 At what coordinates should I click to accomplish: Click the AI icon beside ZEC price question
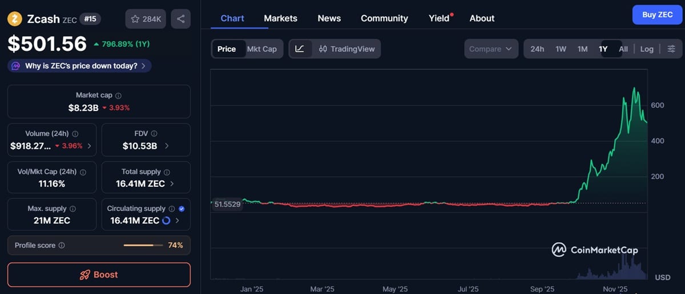coord(16,66)
